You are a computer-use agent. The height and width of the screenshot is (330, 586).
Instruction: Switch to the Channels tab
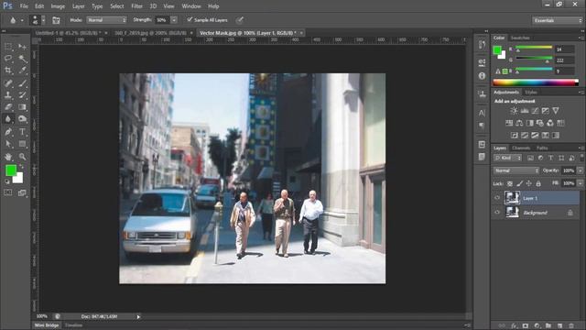521,148
